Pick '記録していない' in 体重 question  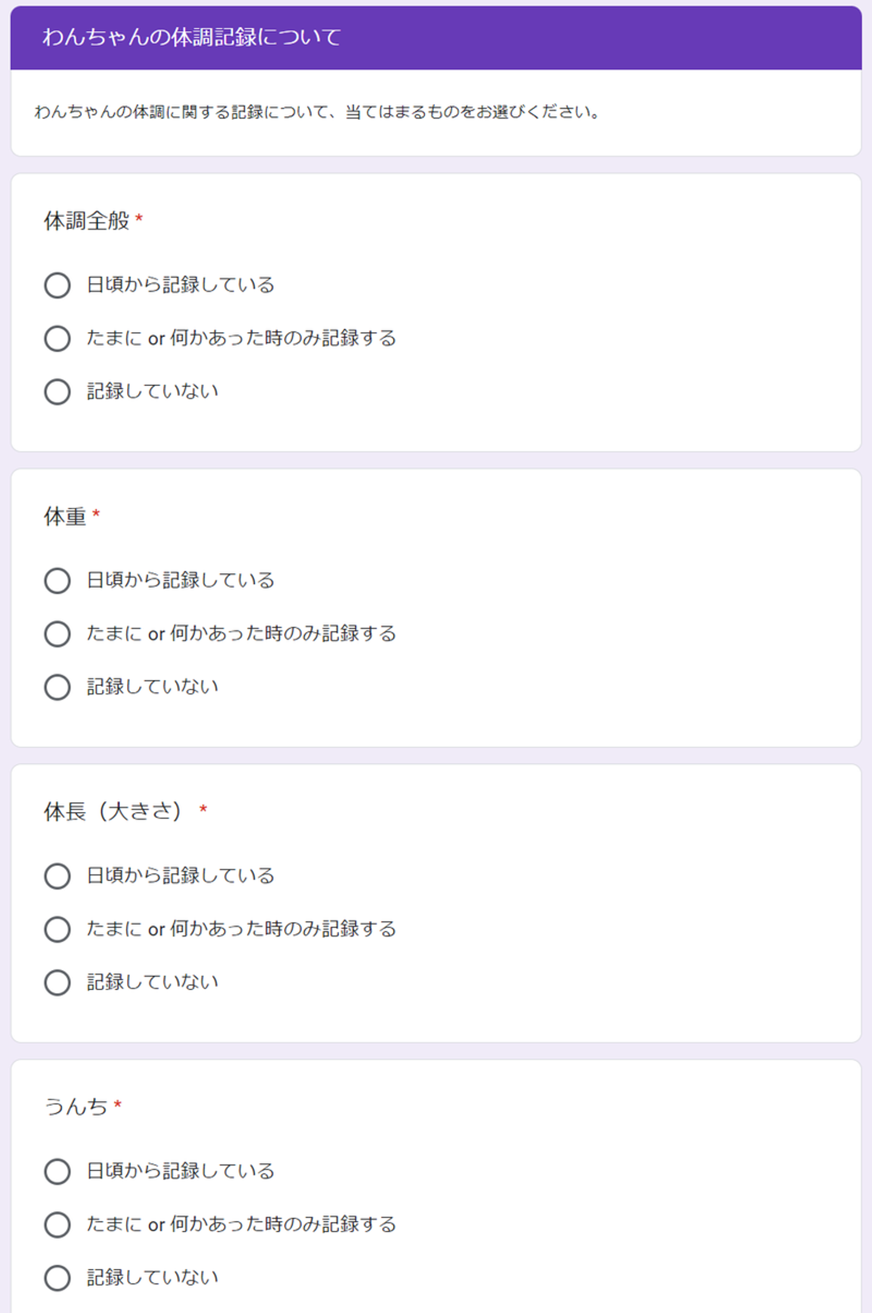[58, 688]
